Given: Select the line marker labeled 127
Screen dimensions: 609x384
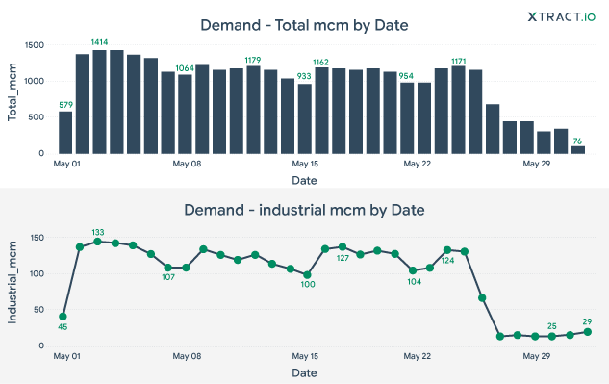Looking at the screenshot, I should click(343, 246).
